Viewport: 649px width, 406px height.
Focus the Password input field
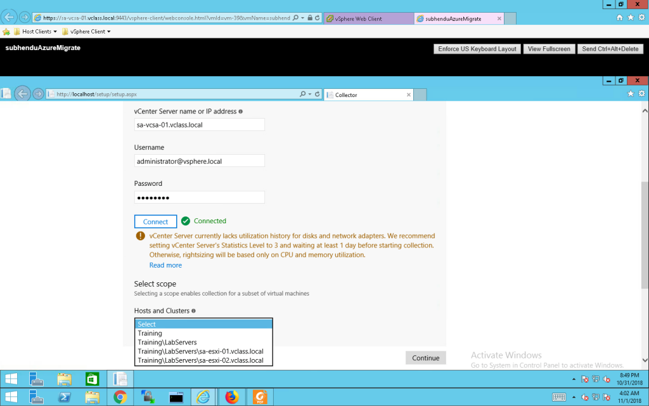[x=200, y=198]
